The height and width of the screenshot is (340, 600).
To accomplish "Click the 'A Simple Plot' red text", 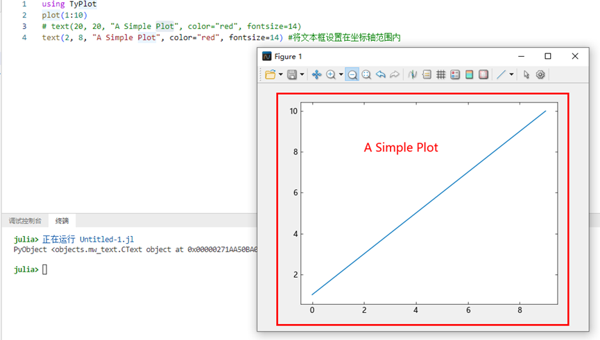I will (401, 147).
